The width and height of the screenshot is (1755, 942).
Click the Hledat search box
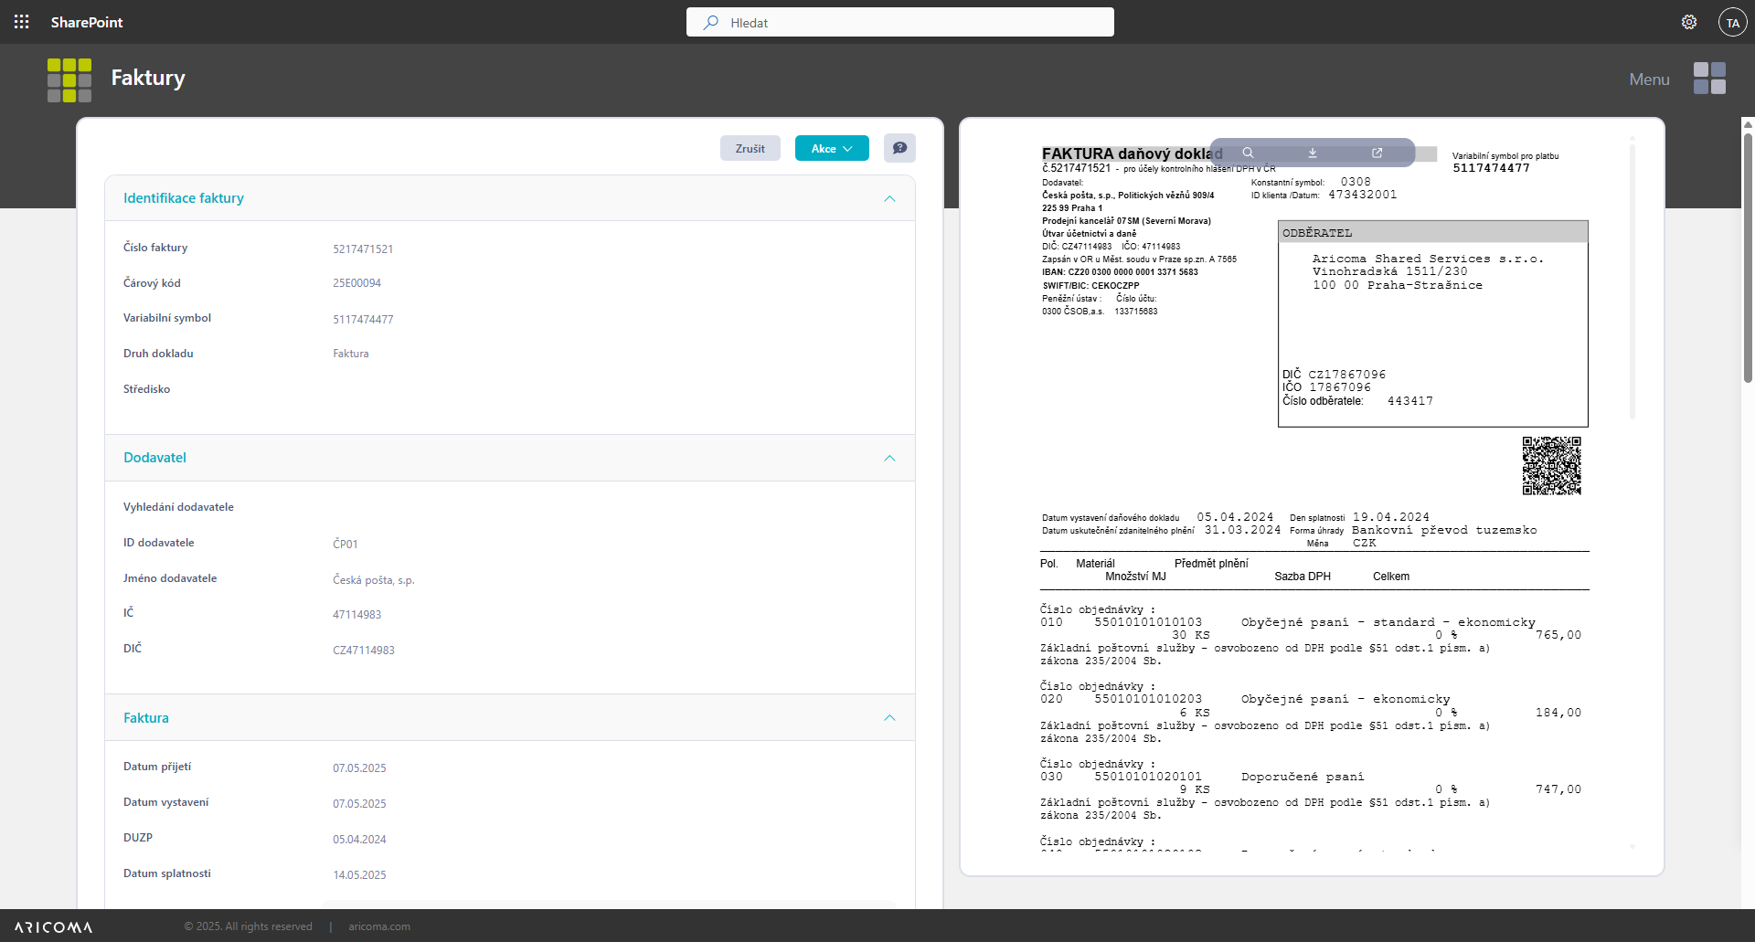tap(899, 22)
